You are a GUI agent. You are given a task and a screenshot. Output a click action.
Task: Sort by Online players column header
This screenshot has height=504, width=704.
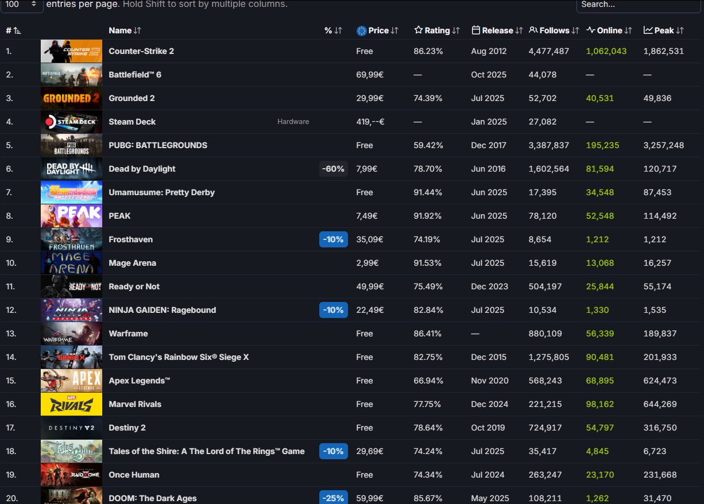pyautogui.click(x=609, y=30)
